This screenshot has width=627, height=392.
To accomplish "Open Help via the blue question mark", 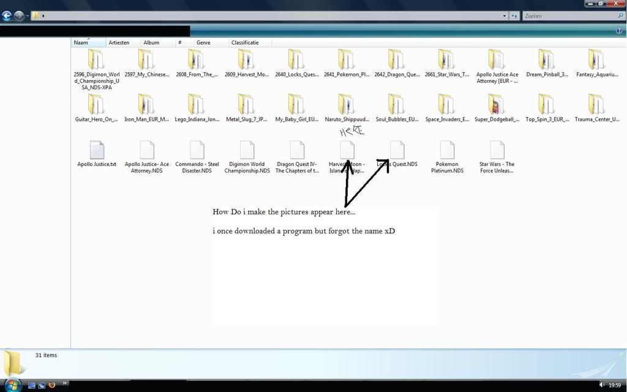I will point(620,31).
